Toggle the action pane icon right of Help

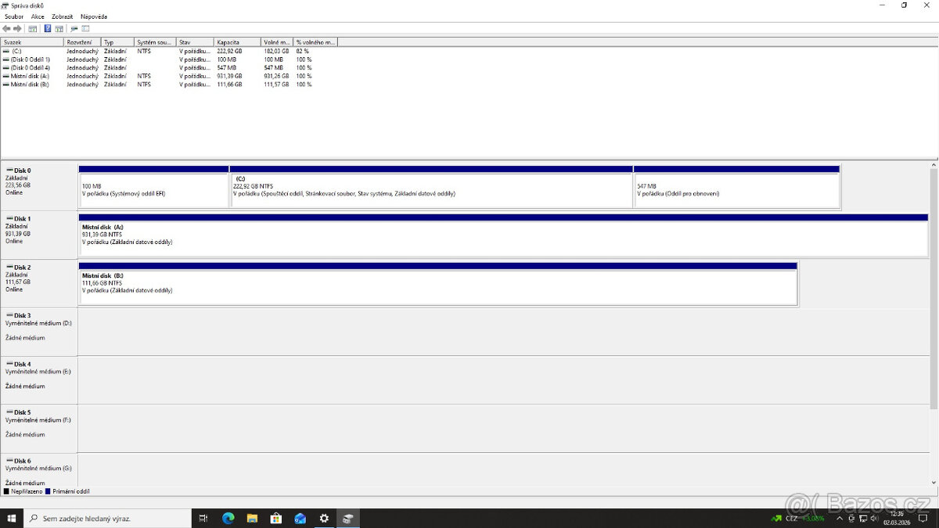59,28
